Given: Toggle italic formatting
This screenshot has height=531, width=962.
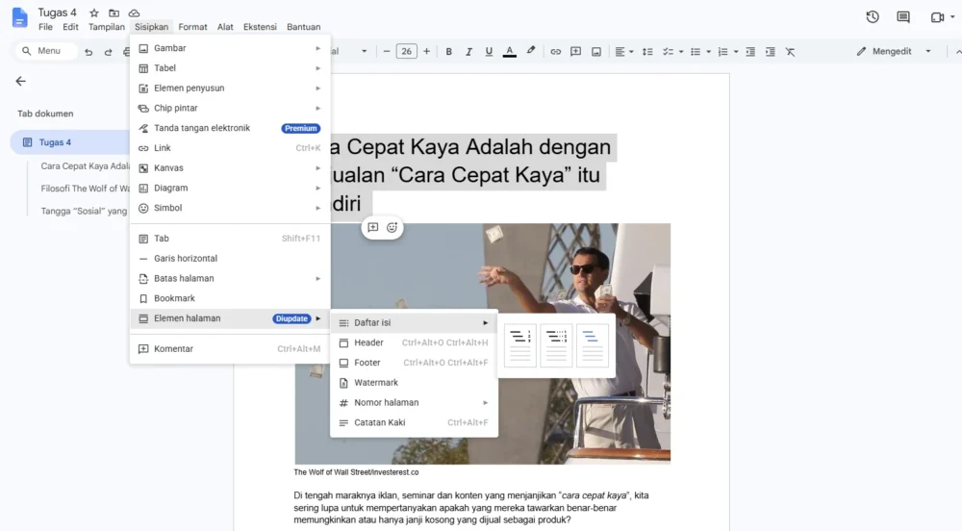Looking at the screenshot, I should click(468, 52).
